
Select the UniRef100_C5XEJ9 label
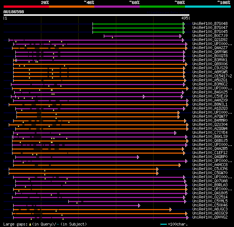(x=210, y=96)
